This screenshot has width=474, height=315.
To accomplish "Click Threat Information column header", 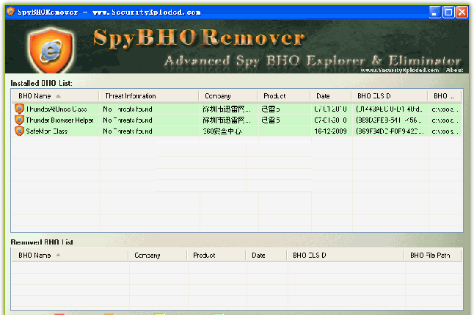I will pyautogui.click(x=131, y=96).
